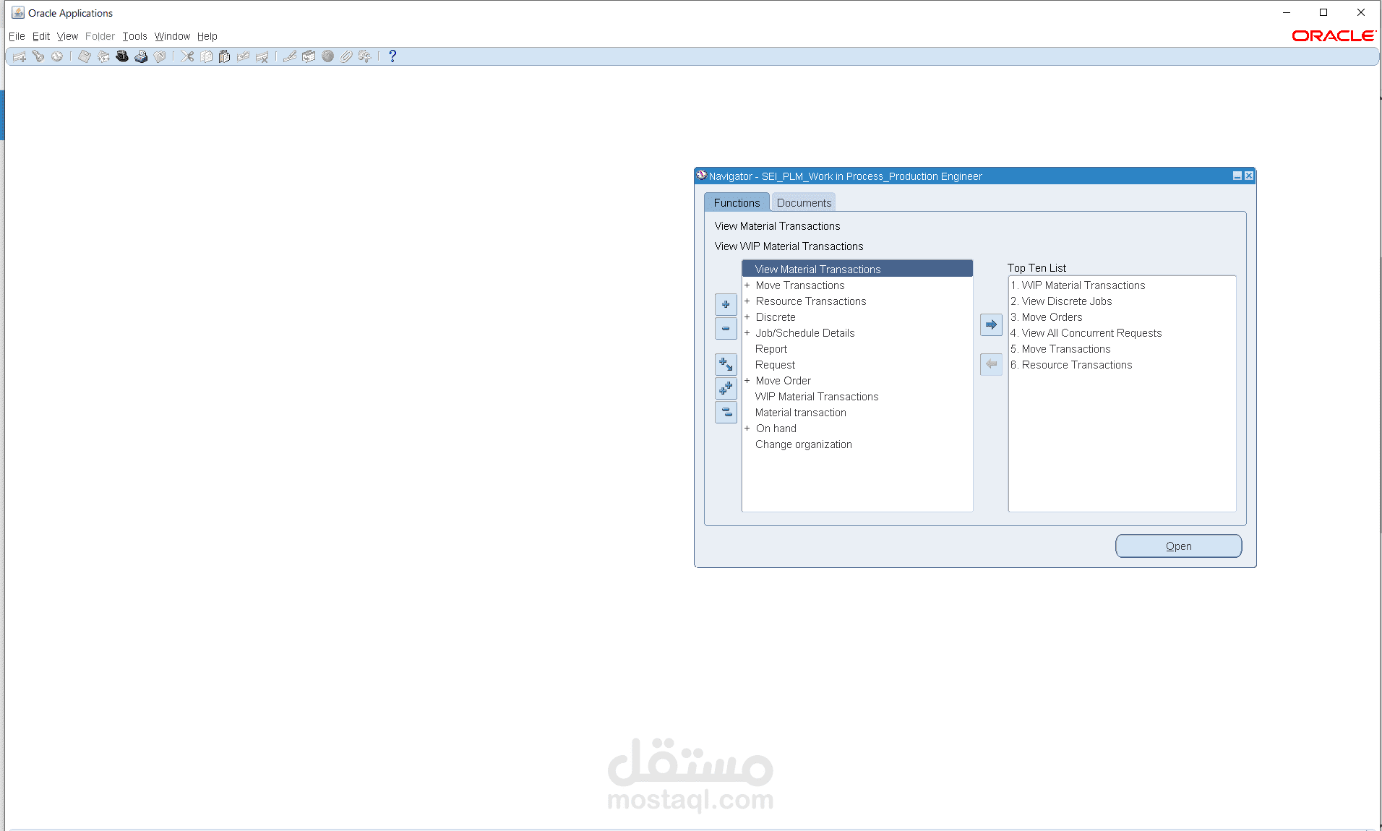This screenshot has width=1382, height=831.
Task: Click the Print toolbar icon
Action: (x=141, y=56)
